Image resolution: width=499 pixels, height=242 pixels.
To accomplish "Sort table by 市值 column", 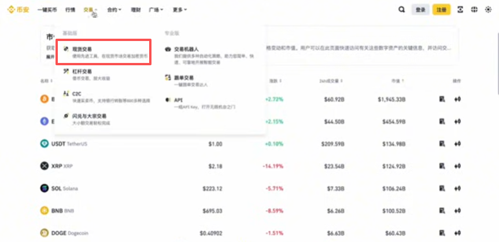I will click(x=398, y=81).
